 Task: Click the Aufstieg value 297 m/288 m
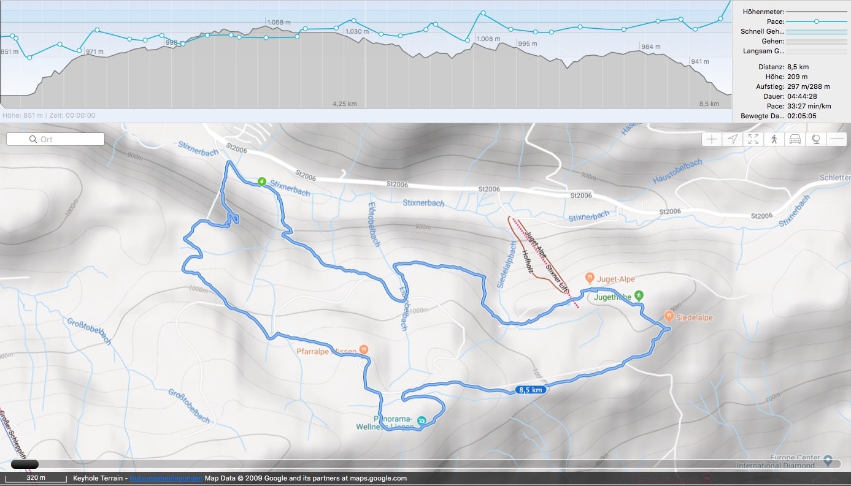[x=808, y=86]
